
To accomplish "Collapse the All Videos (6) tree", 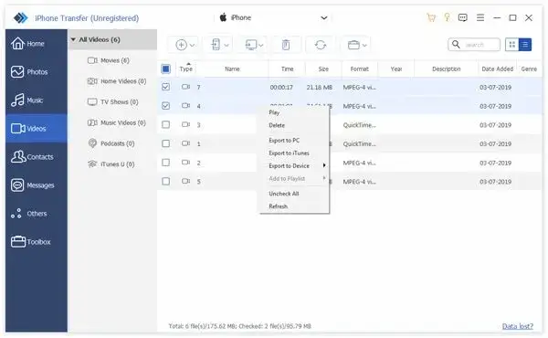I will pyautogui.click(x=73, y=39).
